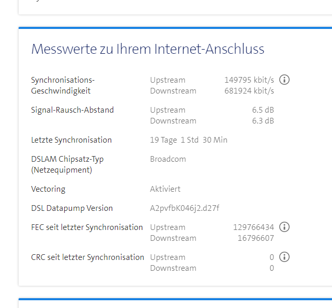The width and height of the screenshot is (332, 308).
Task: Click the 6.5 dB upstream value
Action: (263, 110)
